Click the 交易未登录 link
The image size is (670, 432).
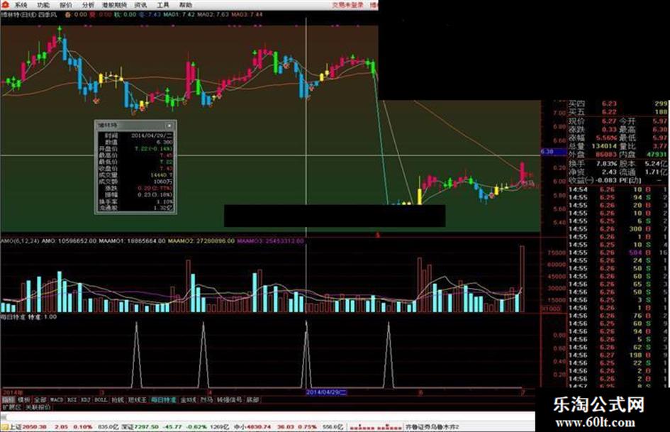(x=348, y=5)
